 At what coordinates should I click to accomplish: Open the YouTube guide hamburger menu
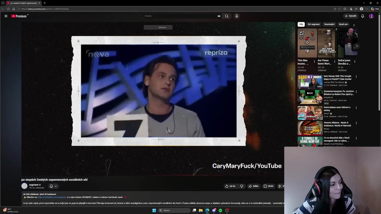pos(6,16)
